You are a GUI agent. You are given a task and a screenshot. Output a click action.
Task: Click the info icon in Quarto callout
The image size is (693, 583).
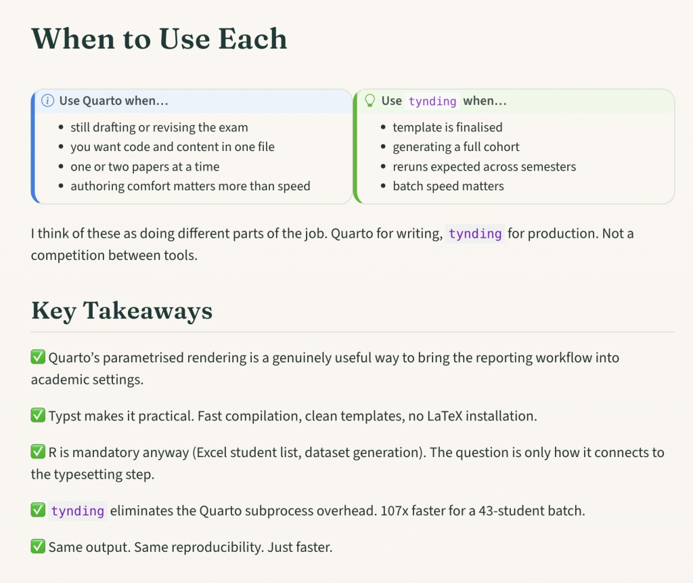coord(47,101)
